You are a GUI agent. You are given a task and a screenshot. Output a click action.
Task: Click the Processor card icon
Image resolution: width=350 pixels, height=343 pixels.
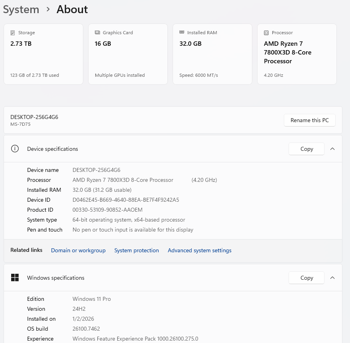[266, 33]
